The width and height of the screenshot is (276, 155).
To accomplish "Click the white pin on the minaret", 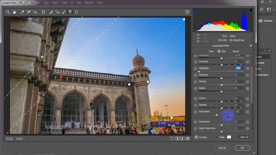I will point(148,82).
